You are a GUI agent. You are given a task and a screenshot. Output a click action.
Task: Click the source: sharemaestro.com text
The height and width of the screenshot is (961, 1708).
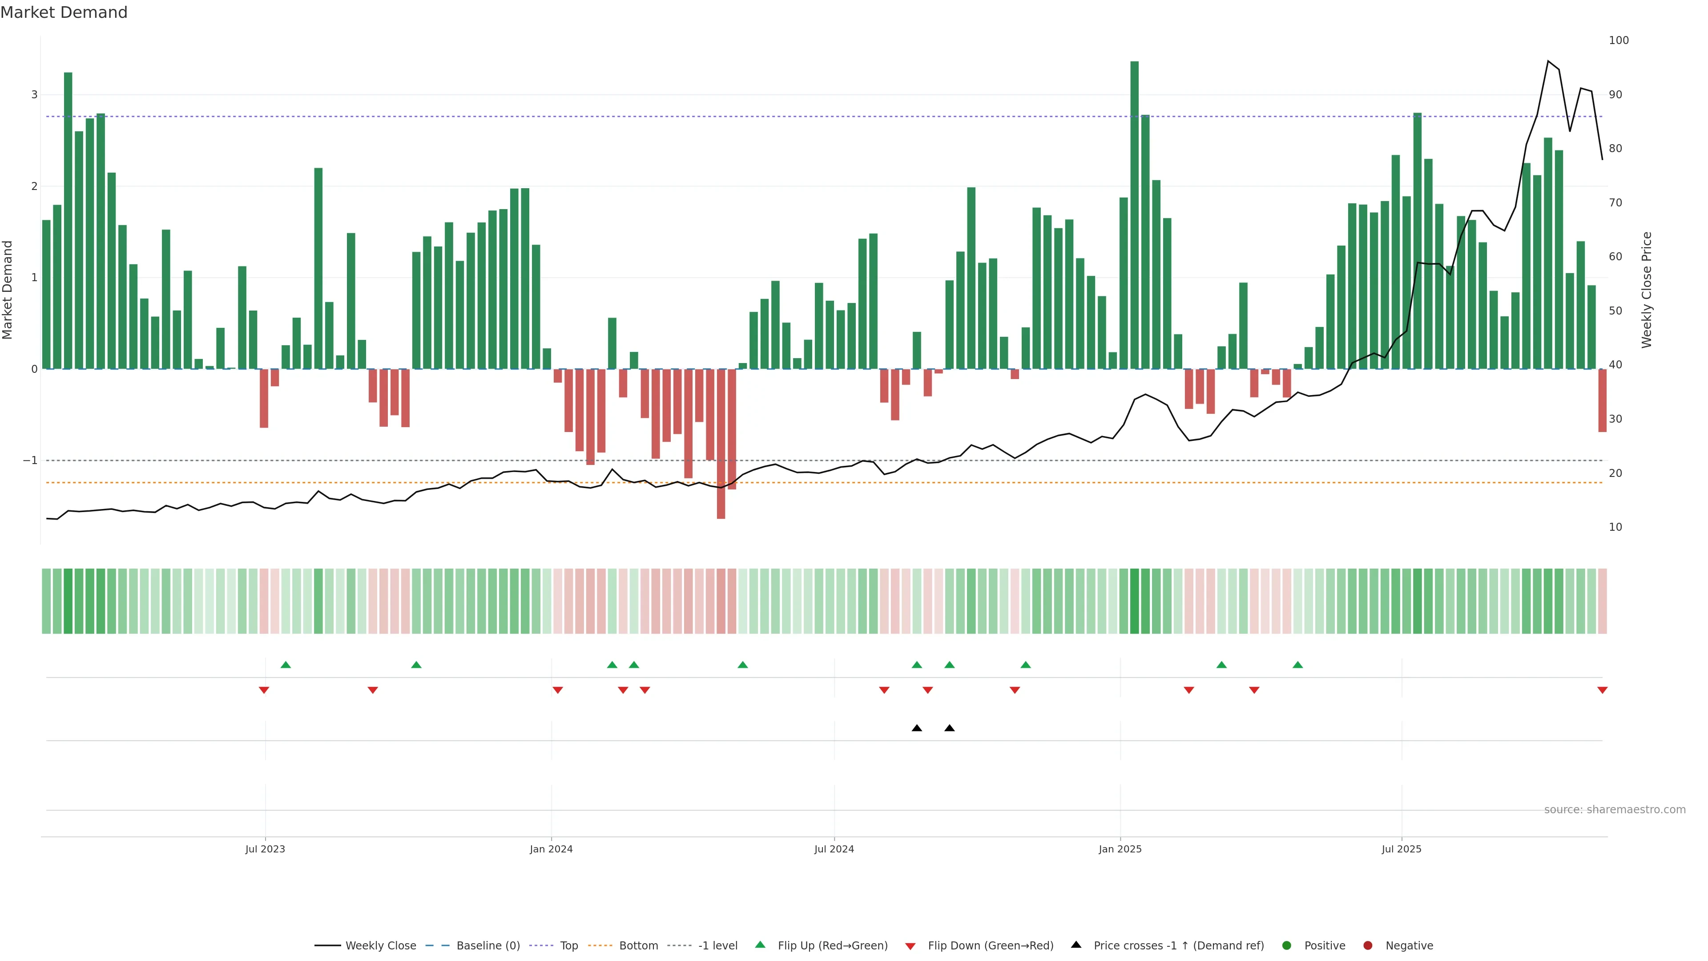pos(1615,810)
